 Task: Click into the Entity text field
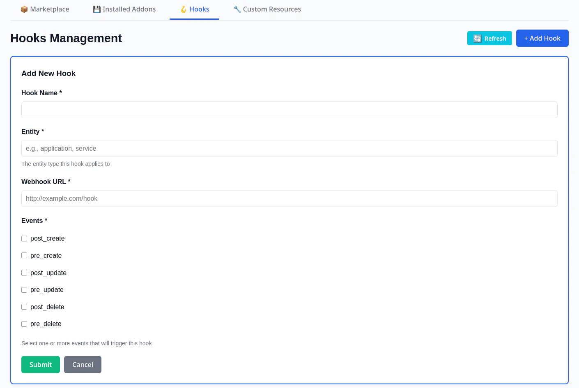tap(289, 149)
